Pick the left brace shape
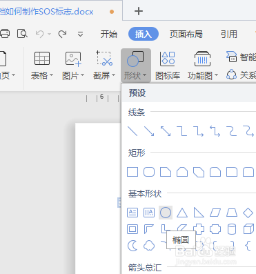The height and width of the screenshot is (274, 256). pyautogui.click(x=248, y=246)
